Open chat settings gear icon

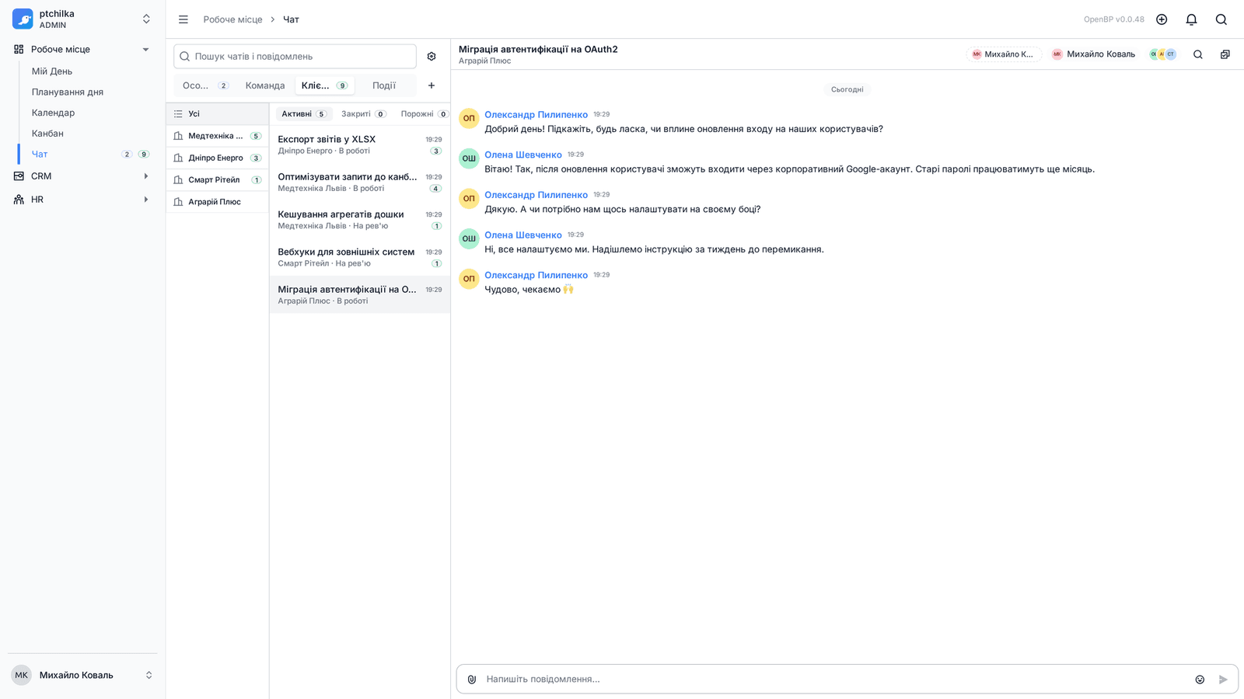point(432,57)
